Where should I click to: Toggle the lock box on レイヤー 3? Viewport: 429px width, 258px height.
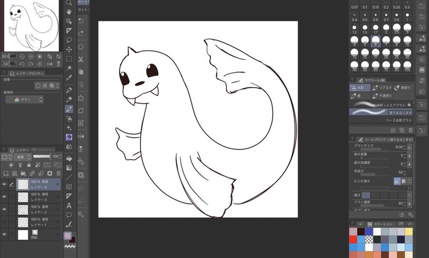12,197
